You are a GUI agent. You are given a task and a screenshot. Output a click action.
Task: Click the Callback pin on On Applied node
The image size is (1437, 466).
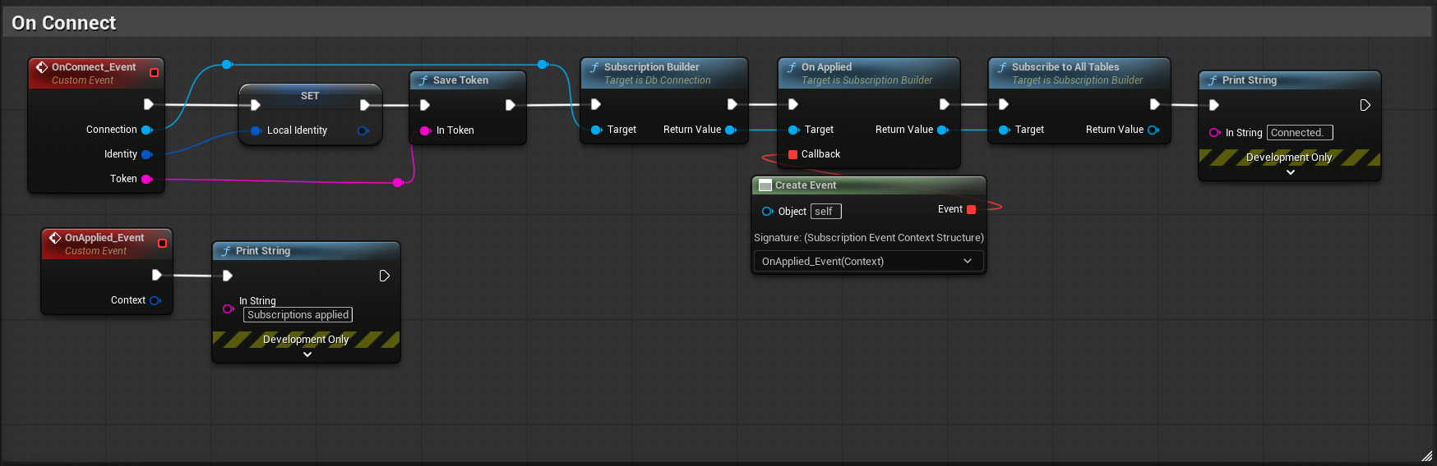tap(792, 154)
